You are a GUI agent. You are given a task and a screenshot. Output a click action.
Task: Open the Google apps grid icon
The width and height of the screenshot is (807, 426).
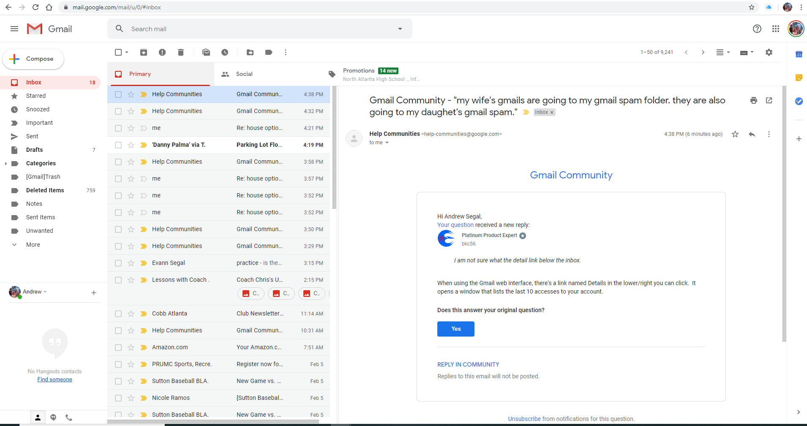click(x=776, y=29)
